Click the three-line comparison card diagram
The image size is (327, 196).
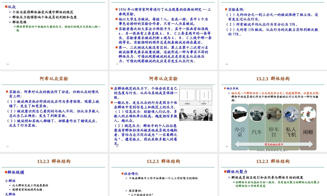pyautogui.click(x=196, y=95)
